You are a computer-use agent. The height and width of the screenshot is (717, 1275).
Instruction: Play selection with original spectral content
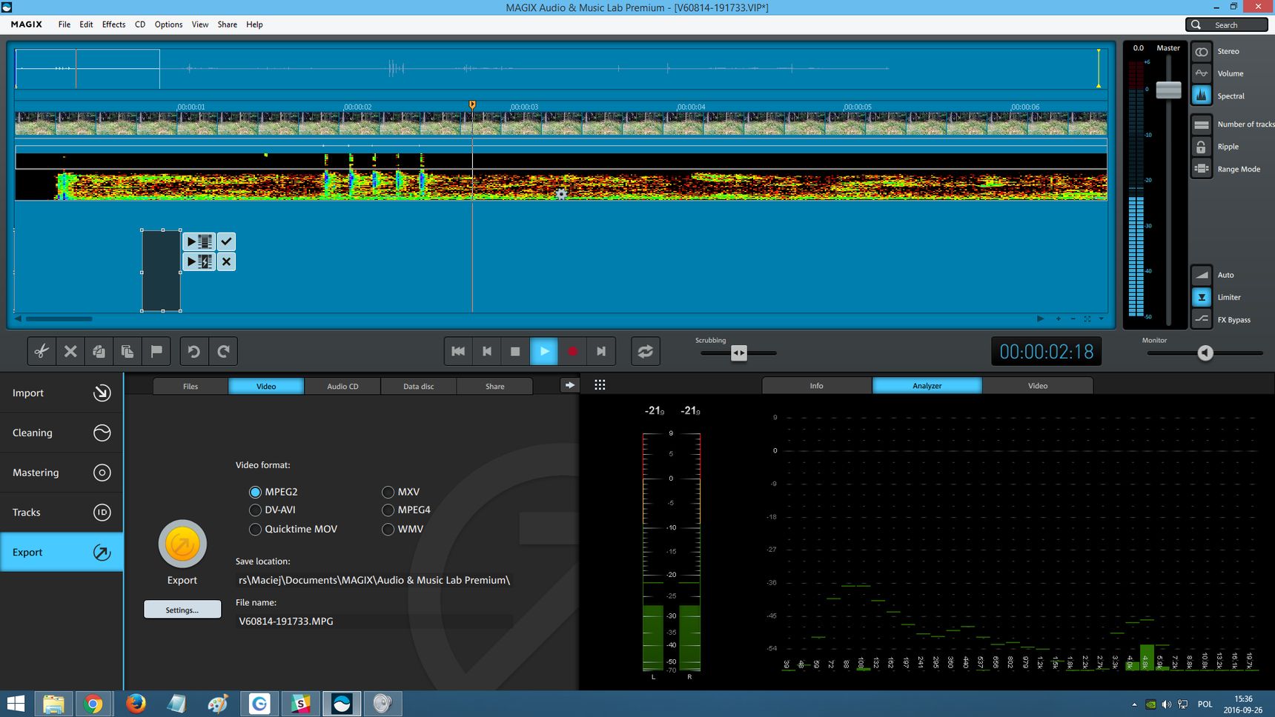(199, 241)
